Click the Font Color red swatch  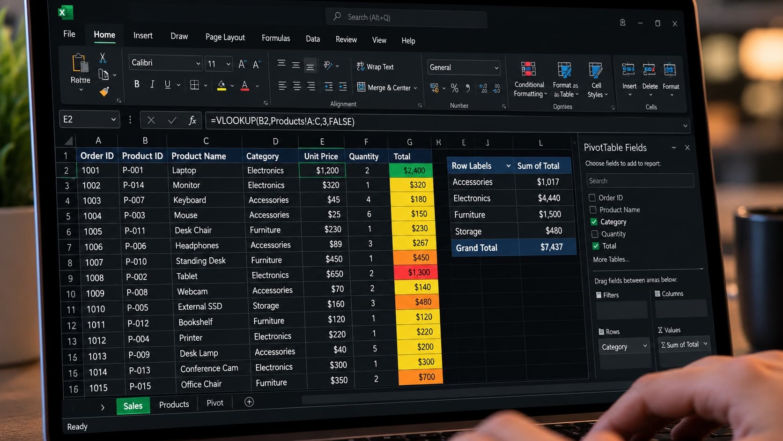click(244, 86)
